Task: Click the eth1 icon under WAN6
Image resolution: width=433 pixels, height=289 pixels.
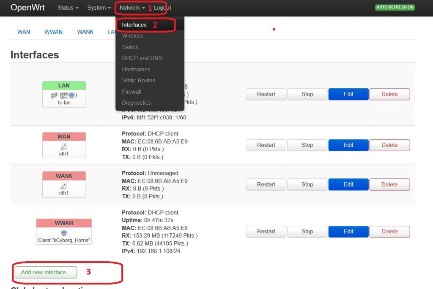Action: point(64,186)
